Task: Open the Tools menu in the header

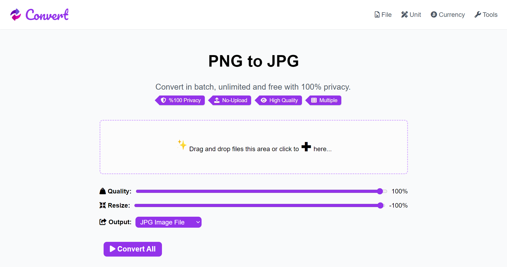Action: (486, 14)
